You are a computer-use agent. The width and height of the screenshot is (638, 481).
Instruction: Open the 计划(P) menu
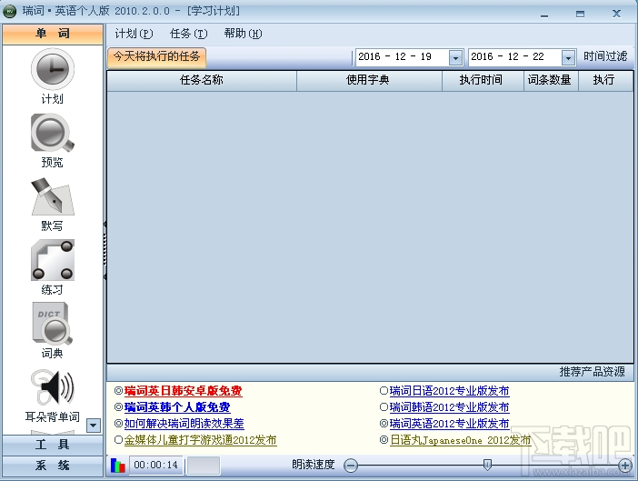[x=134, y=34]
